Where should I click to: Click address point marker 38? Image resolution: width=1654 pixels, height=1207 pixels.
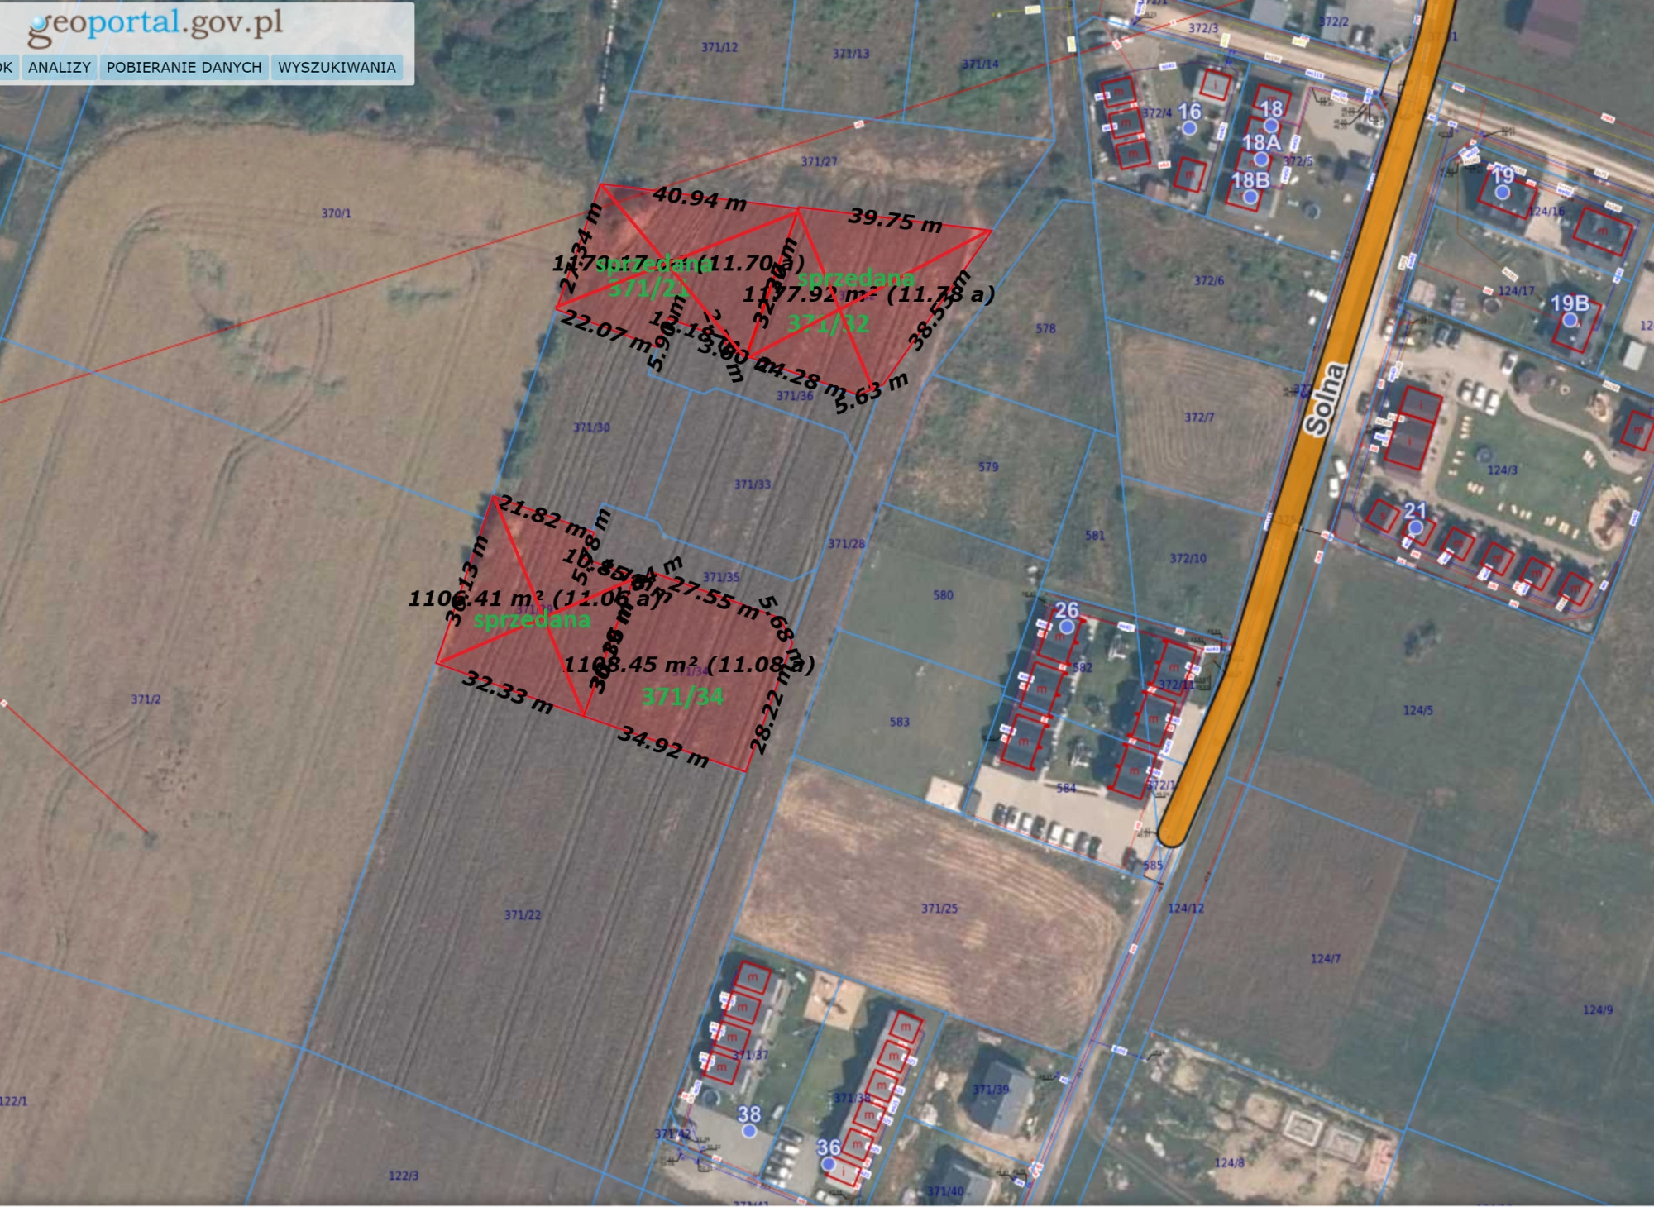[749, 1130]
